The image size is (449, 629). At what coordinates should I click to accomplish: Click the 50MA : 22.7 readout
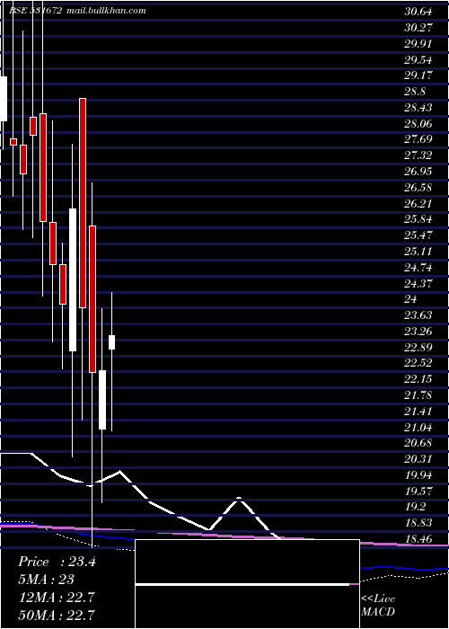click(57, 615)
